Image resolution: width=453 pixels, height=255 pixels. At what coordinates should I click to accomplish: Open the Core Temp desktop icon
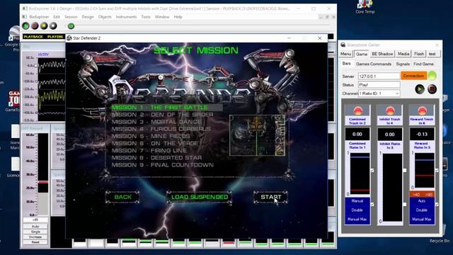365,7
